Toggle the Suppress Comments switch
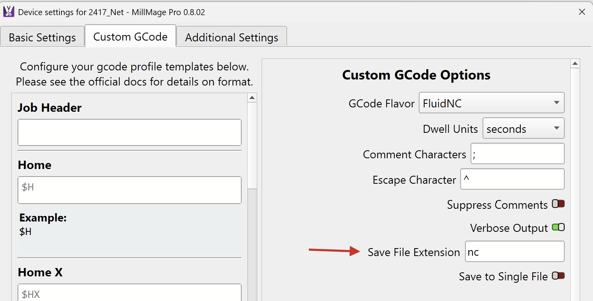 pyautogui.click(x=558, y=204)
